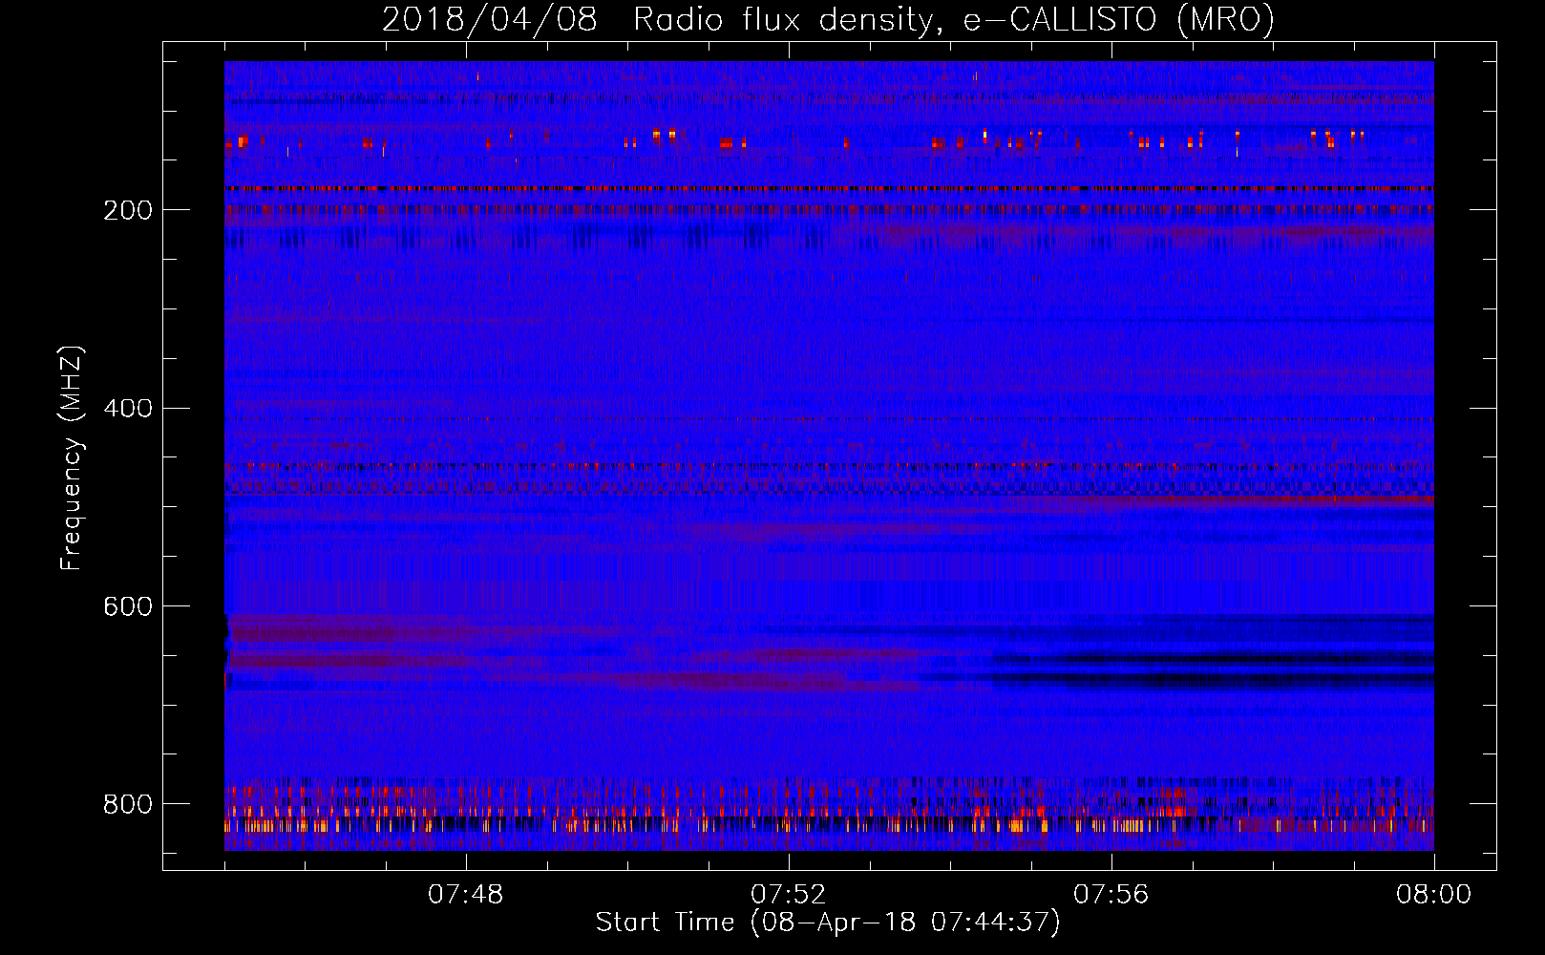Select the "07:52" time tick label
This screenshot has width=1545, height=955.
[789, 894]
